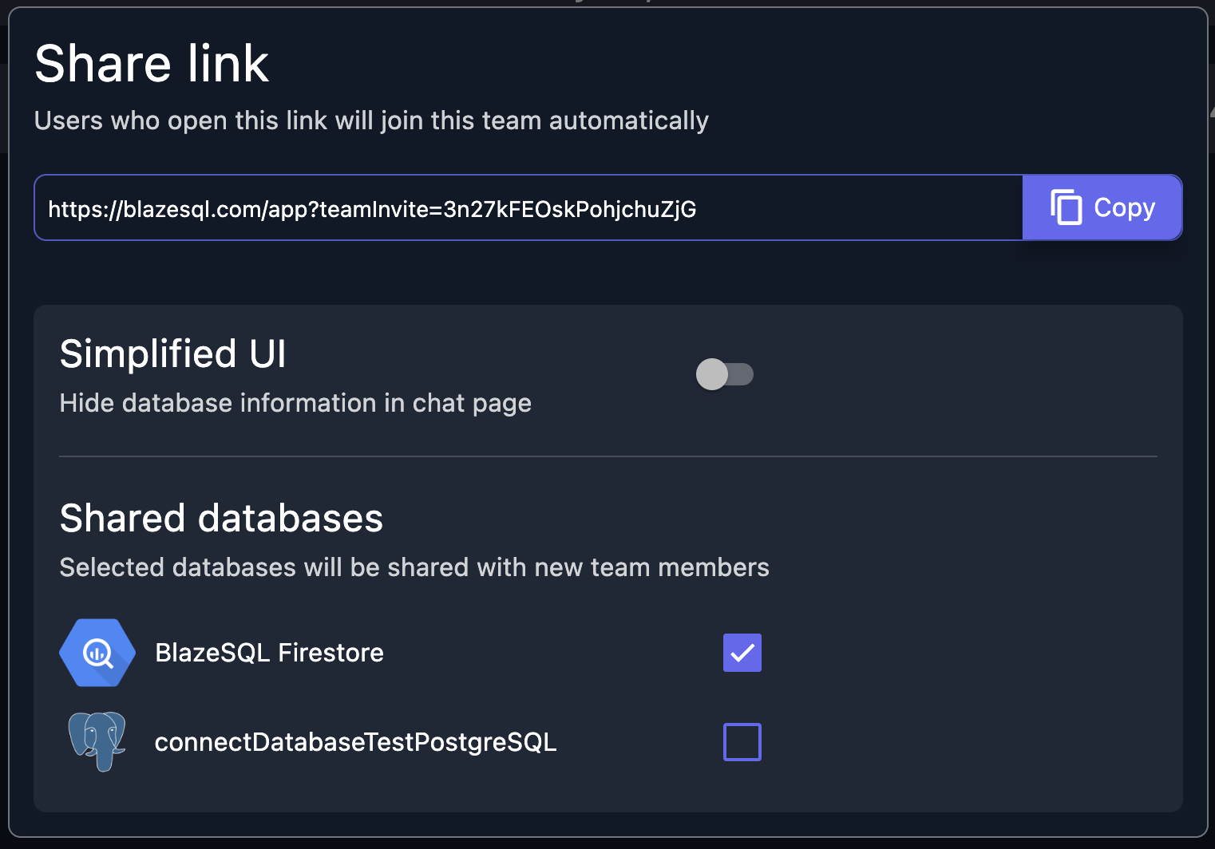Click the link field containing blazesql.com invite
Viewport: 1215px width, 849px height.
527,207
